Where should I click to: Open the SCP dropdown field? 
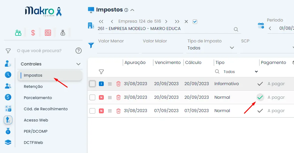tap(267, 48)
